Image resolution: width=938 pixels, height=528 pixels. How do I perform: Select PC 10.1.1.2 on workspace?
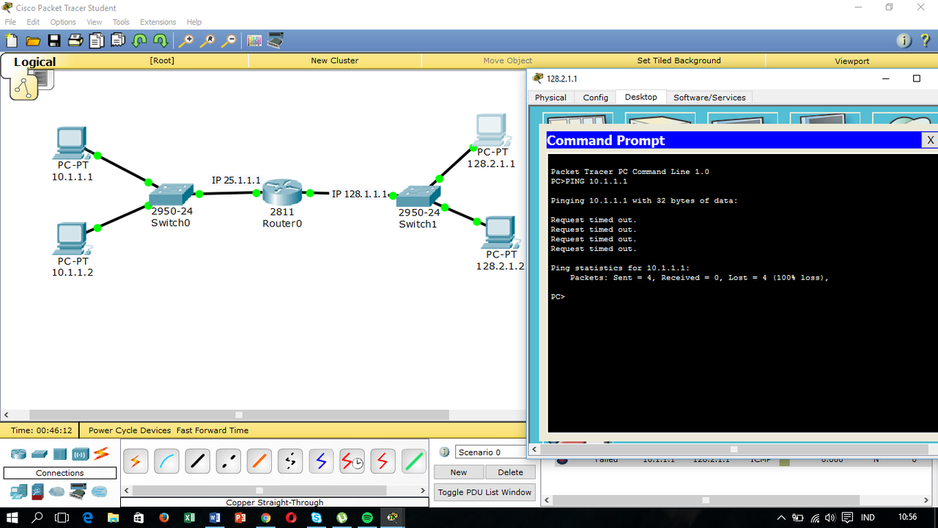click(71, 239)
